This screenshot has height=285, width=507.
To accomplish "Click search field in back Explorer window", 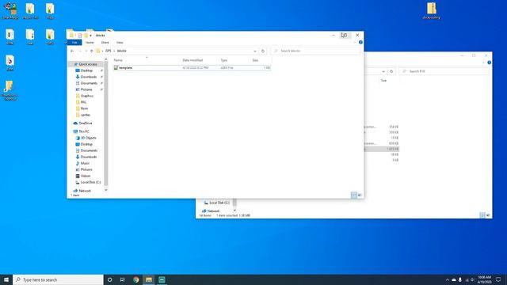I will pos(444,71).
